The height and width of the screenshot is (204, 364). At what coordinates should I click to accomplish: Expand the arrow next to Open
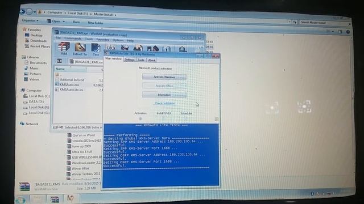64,22
